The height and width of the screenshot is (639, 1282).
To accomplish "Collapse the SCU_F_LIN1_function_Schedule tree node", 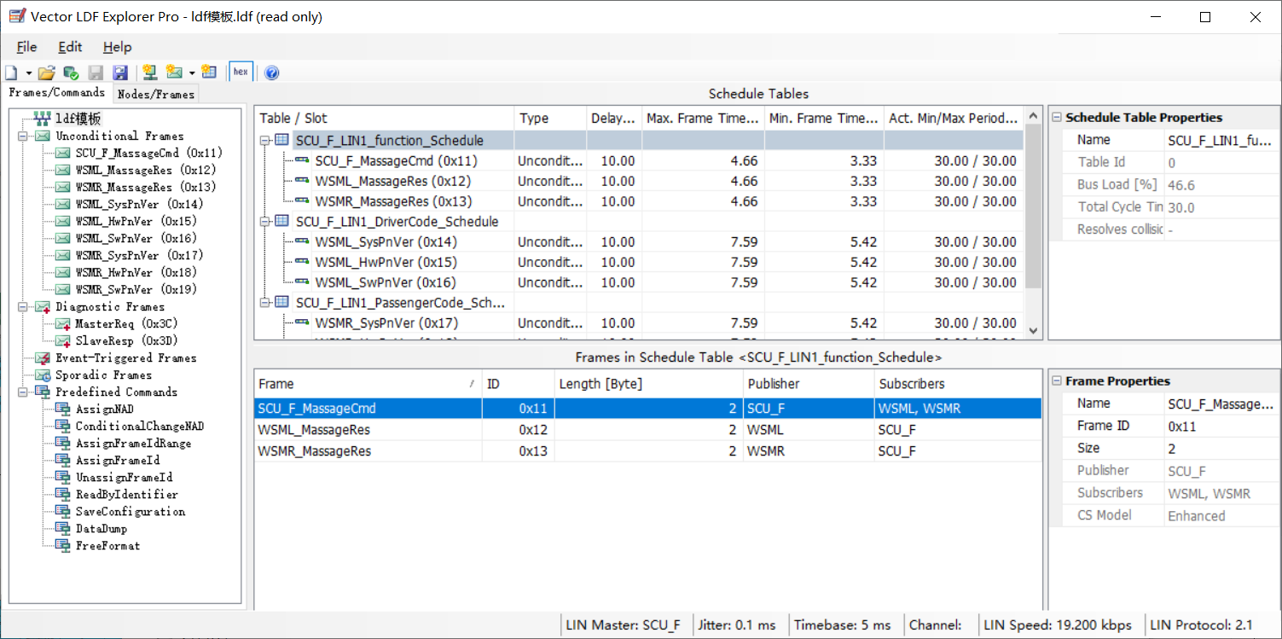I will click(264, 140).
